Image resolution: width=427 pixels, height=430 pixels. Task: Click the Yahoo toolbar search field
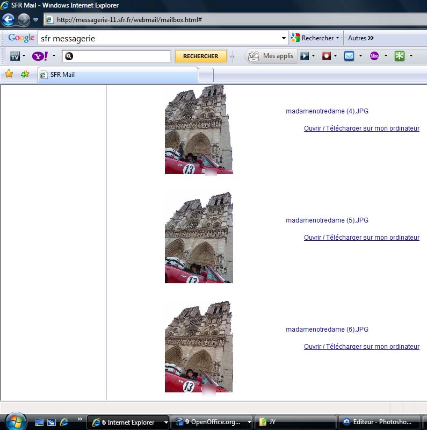coord(116,56)
